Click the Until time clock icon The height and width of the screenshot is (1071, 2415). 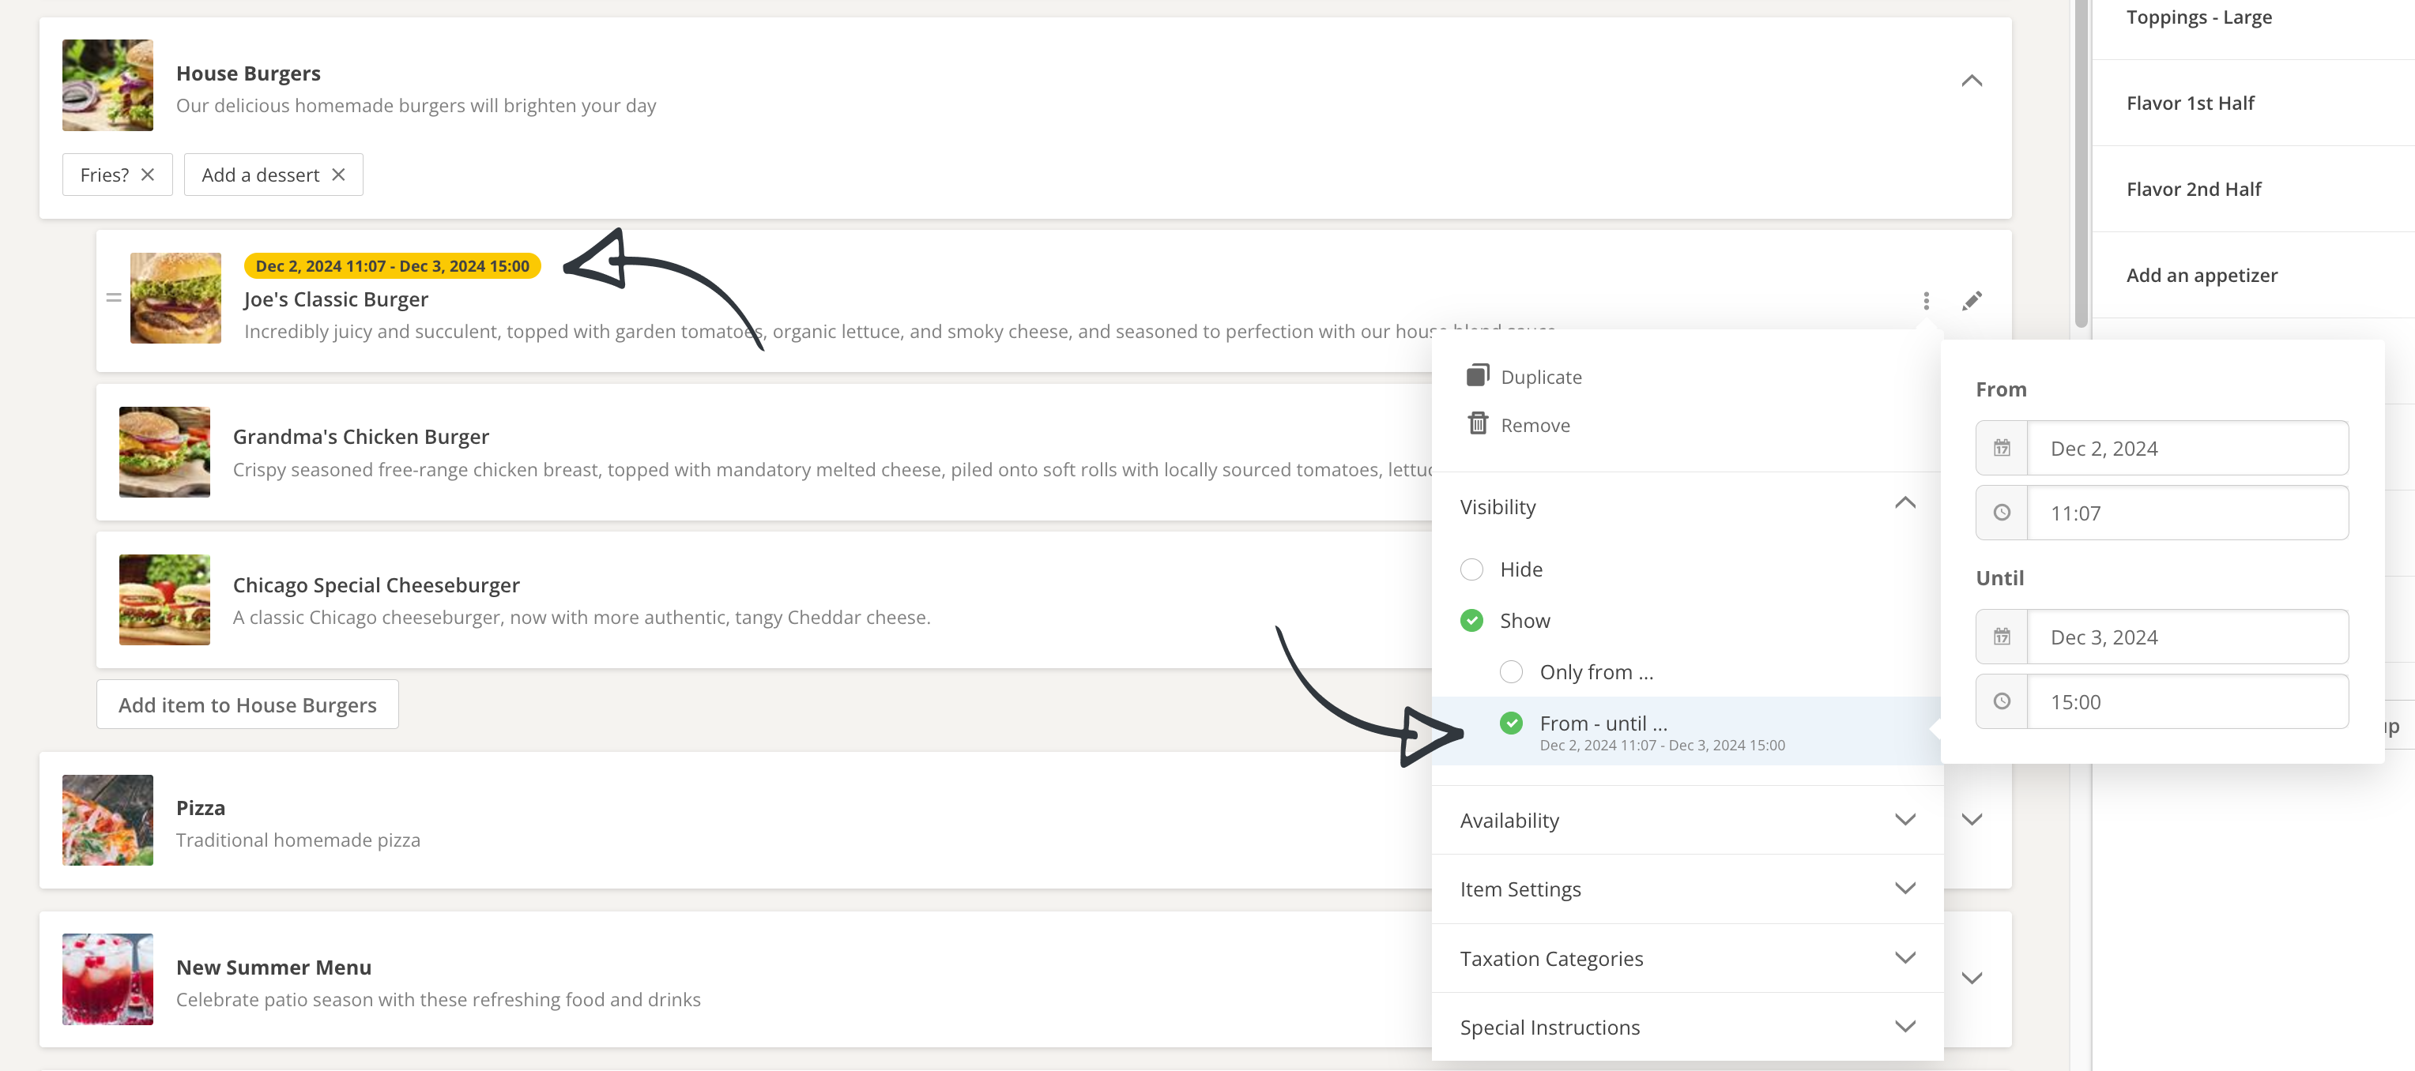2002,701
